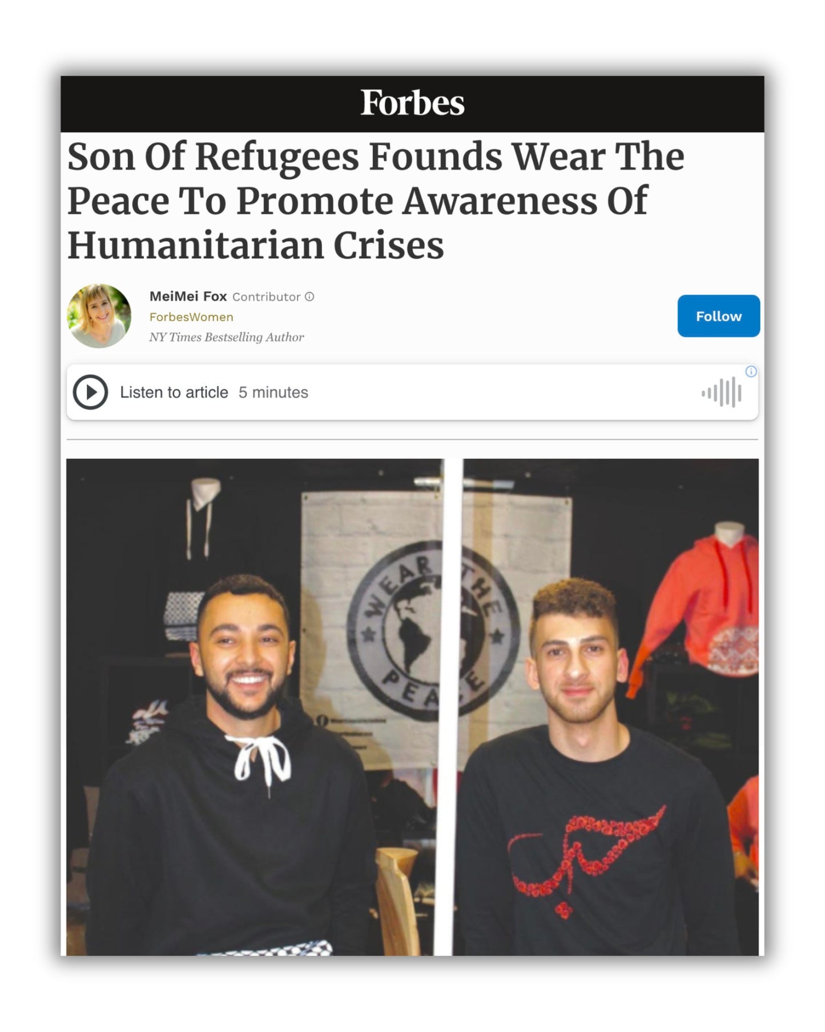Click the Listen to article label
The image size is (825, 1032).
click(x=174, y=393)
